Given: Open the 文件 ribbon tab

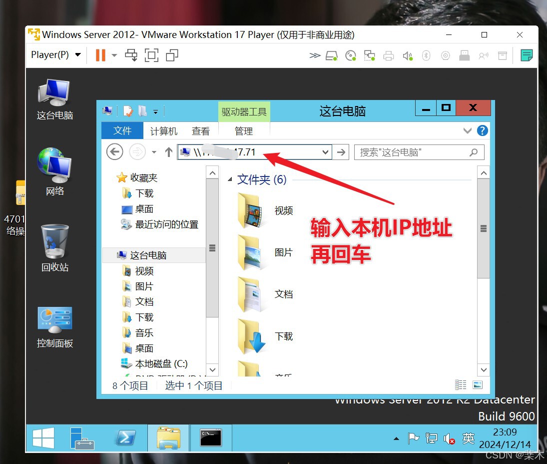Looking at the screenshot, I should coord(122,131).
